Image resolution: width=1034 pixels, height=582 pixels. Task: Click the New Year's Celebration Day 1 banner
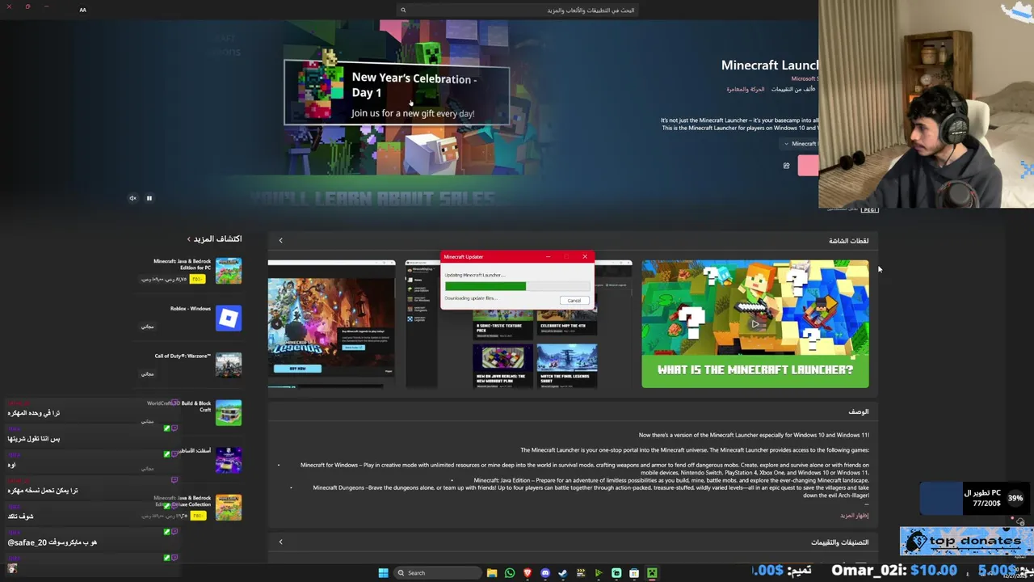[397, 92]
